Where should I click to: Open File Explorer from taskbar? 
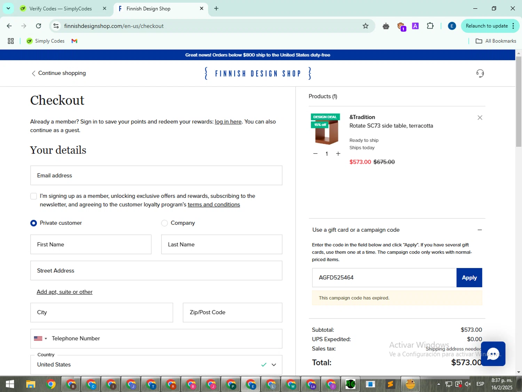31,384
